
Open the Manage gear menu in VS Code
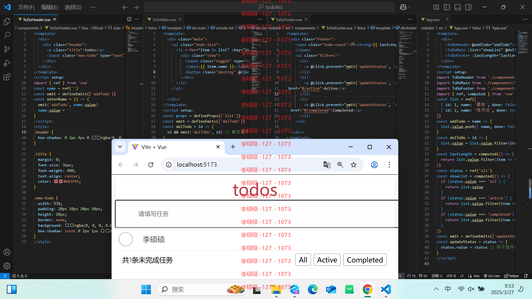click(7, 266)
